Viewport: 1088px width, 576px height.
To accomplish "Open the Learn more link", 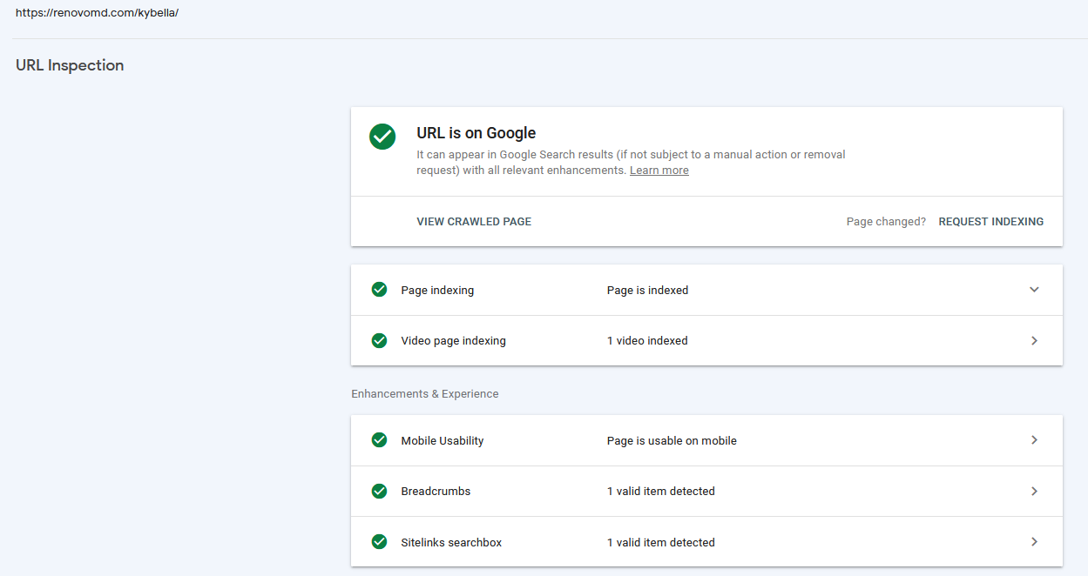I will [659, 171].
